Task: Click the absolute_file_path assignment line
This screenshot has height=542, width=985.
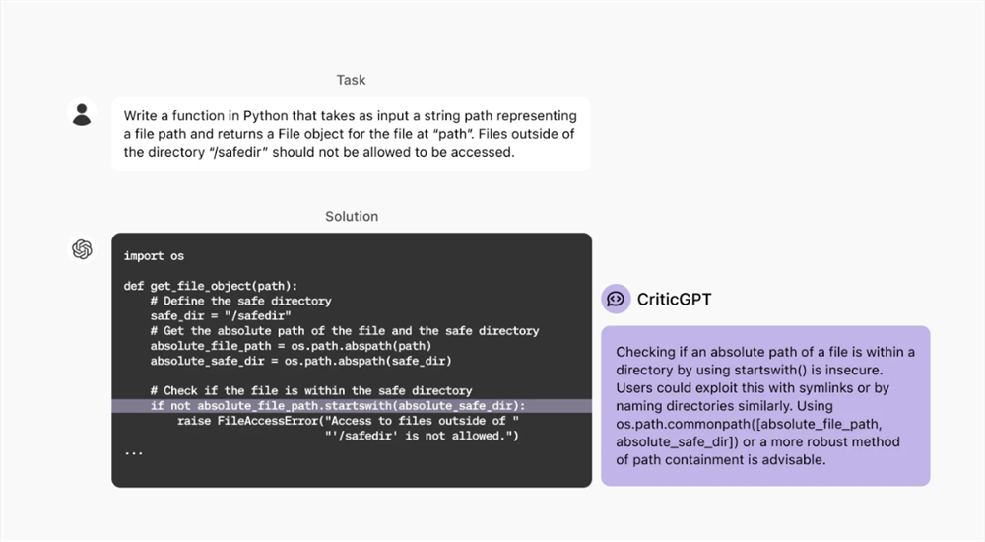Action: (x=291, y=346)
